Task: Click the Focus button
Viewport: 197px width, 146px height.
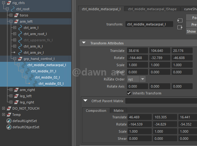Action: (x=191, y=18)
